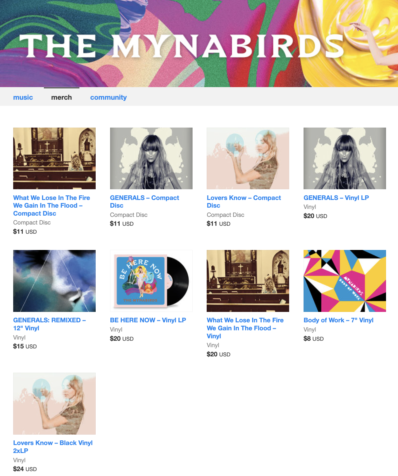Screen dimensions: 398x476
Task: Open Lovers Know Black Vinyl cover image
Action: tap(54, 404)
